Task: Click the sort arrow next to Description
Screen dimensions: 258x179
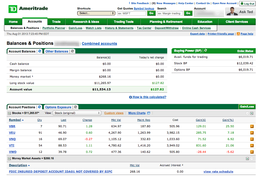Action: pyautogui.click(x=29, y=165)
